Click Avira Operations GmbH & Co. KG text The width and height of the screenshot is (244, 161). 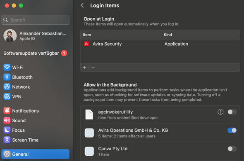coord(133,130)
